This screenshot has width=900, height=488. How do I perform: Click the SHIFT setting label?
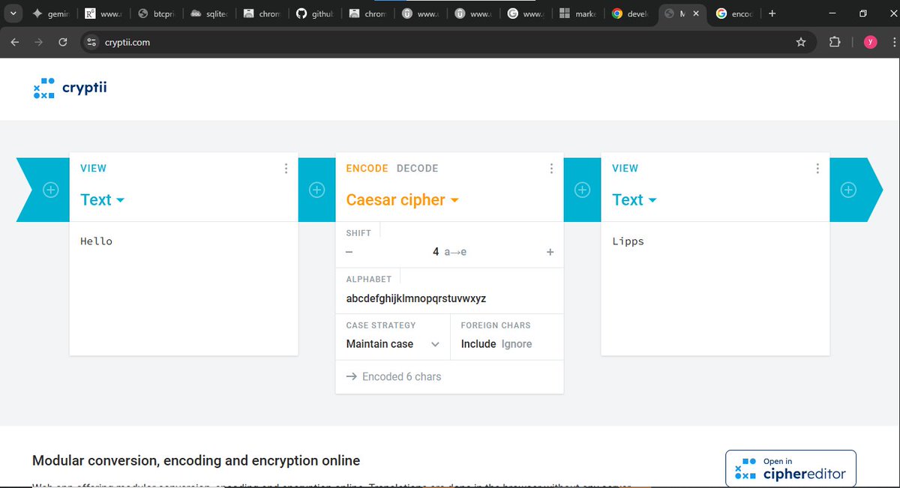pyautogui.click(x=358, y=233)
